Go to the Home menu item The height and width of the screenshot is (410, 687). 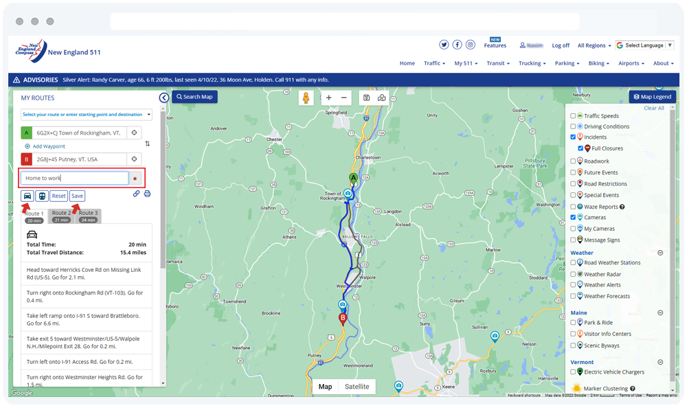pos(407,63)
